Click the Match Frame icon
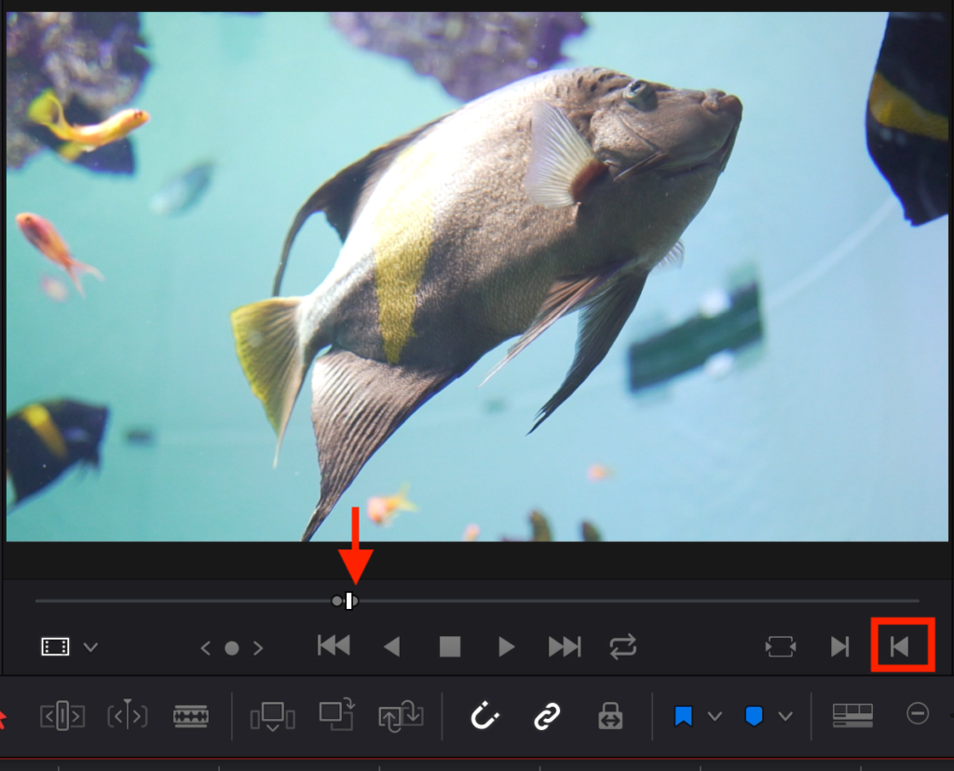The image size is (954, 771). click(781, 646)
